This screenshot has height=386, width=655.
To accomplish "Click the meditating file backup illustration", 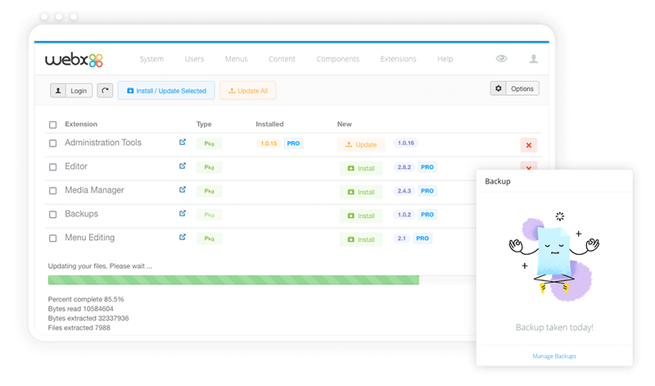I will point(554,256).
